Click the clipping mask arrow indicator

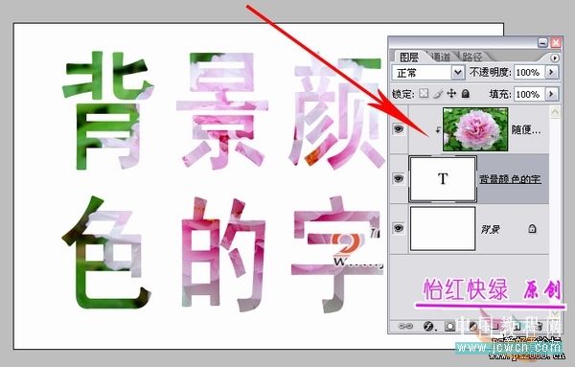click(438, 129)
